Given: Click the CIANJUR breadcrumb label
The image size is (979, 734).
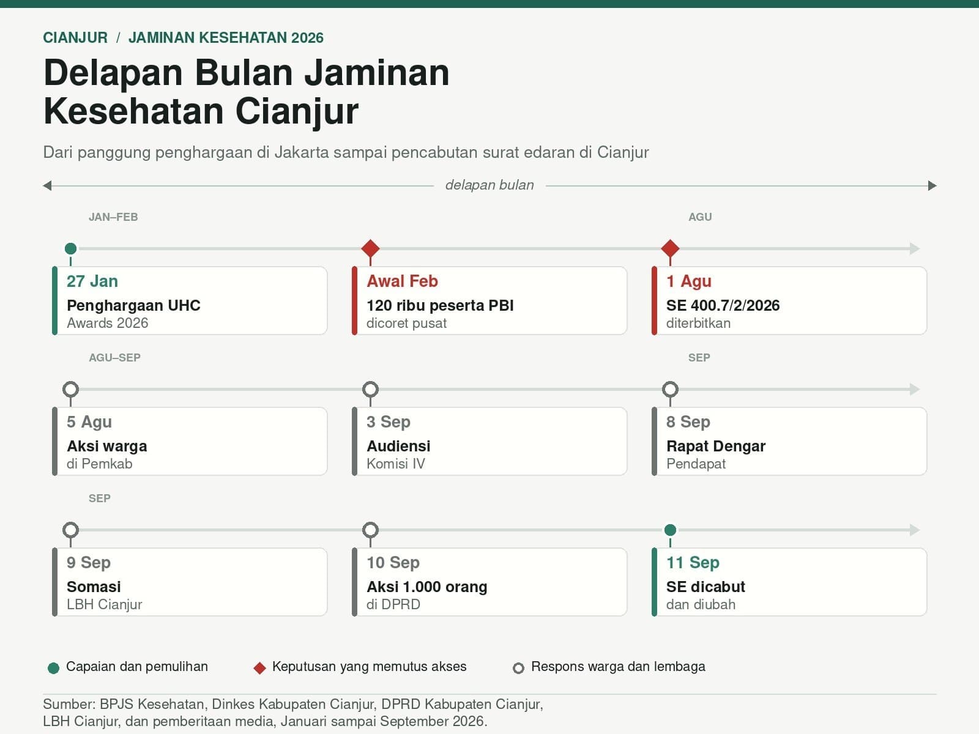Looking at the screenshot, I should click(75, 38).
